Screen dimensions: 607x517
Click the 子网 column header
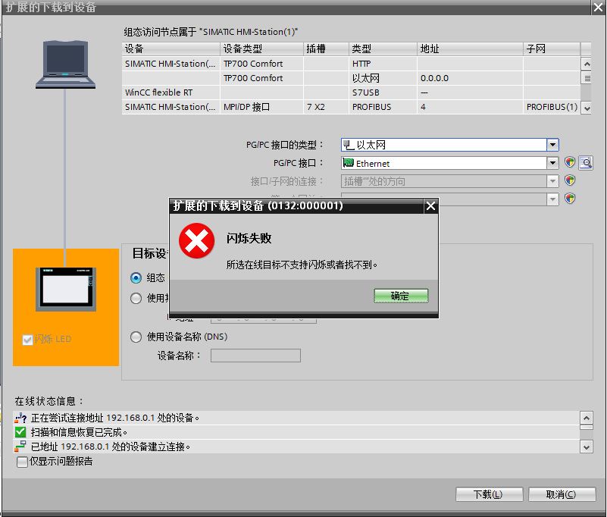tap(552, 49)
